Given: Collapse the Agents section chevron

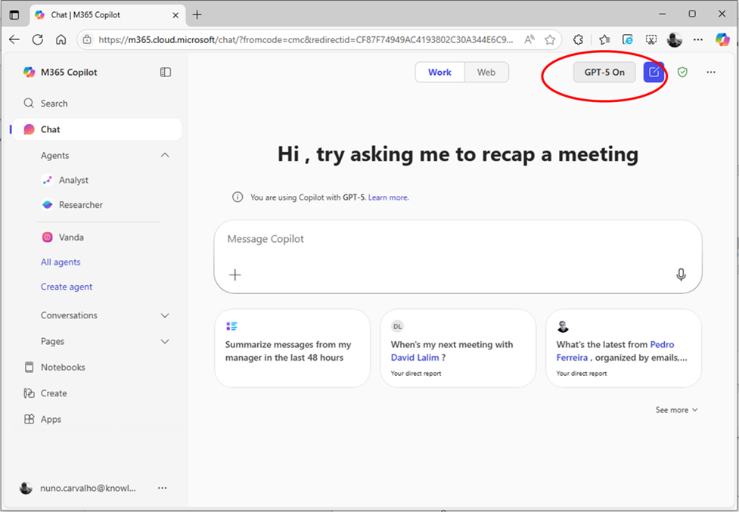Looking at the screenshot, I should pyautogui.click(x=165, y=155).
